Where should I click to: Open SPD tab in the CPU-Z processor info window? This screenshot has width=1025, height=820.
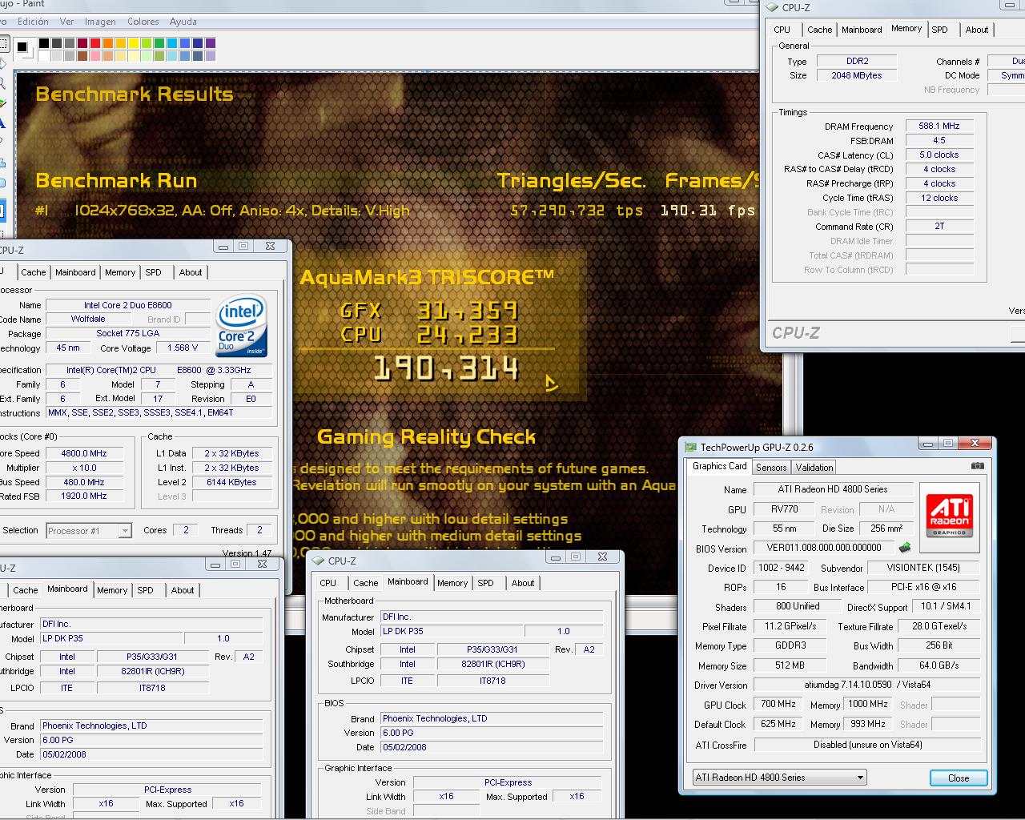[153, 272]
